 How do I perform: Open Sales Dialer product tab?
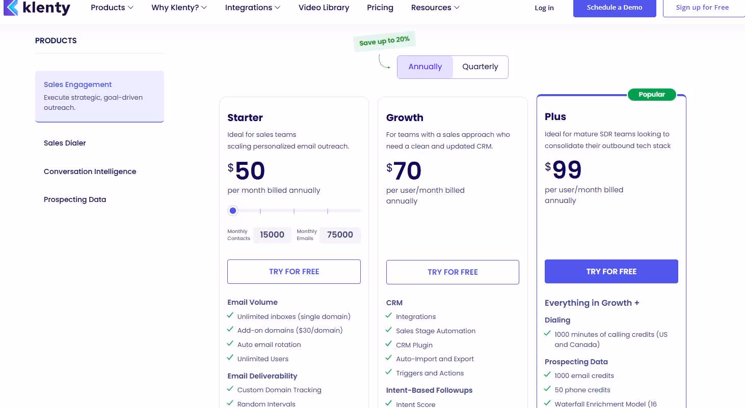point(65,143)
